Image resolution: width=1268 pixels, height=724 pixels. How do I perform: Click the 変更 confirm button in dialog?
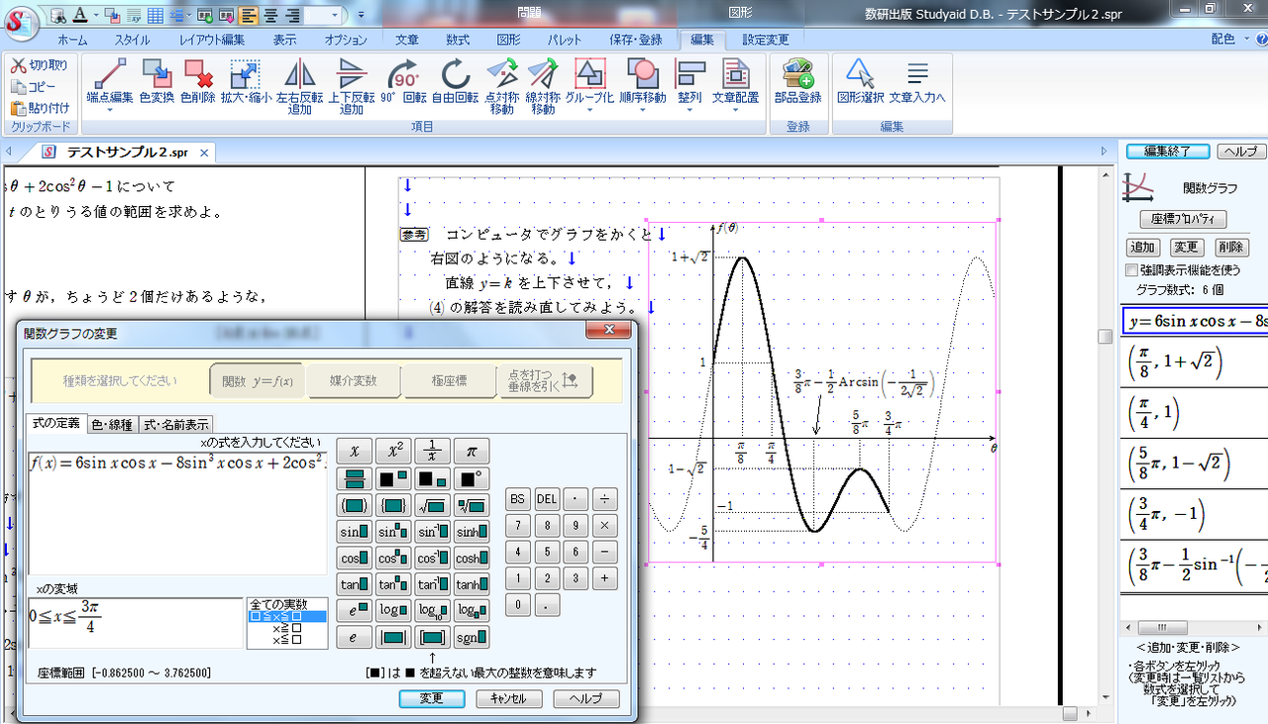coord(431,698)
